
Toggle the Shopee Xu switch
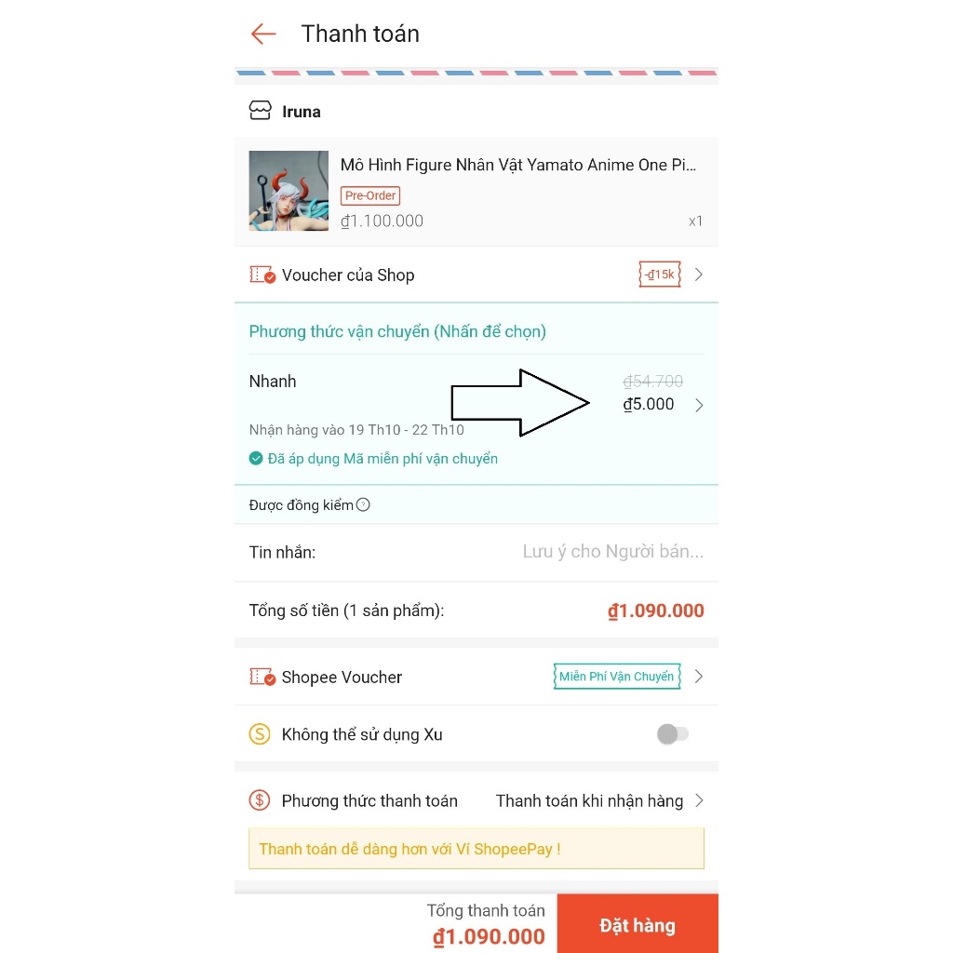click(x=672, y=734)
